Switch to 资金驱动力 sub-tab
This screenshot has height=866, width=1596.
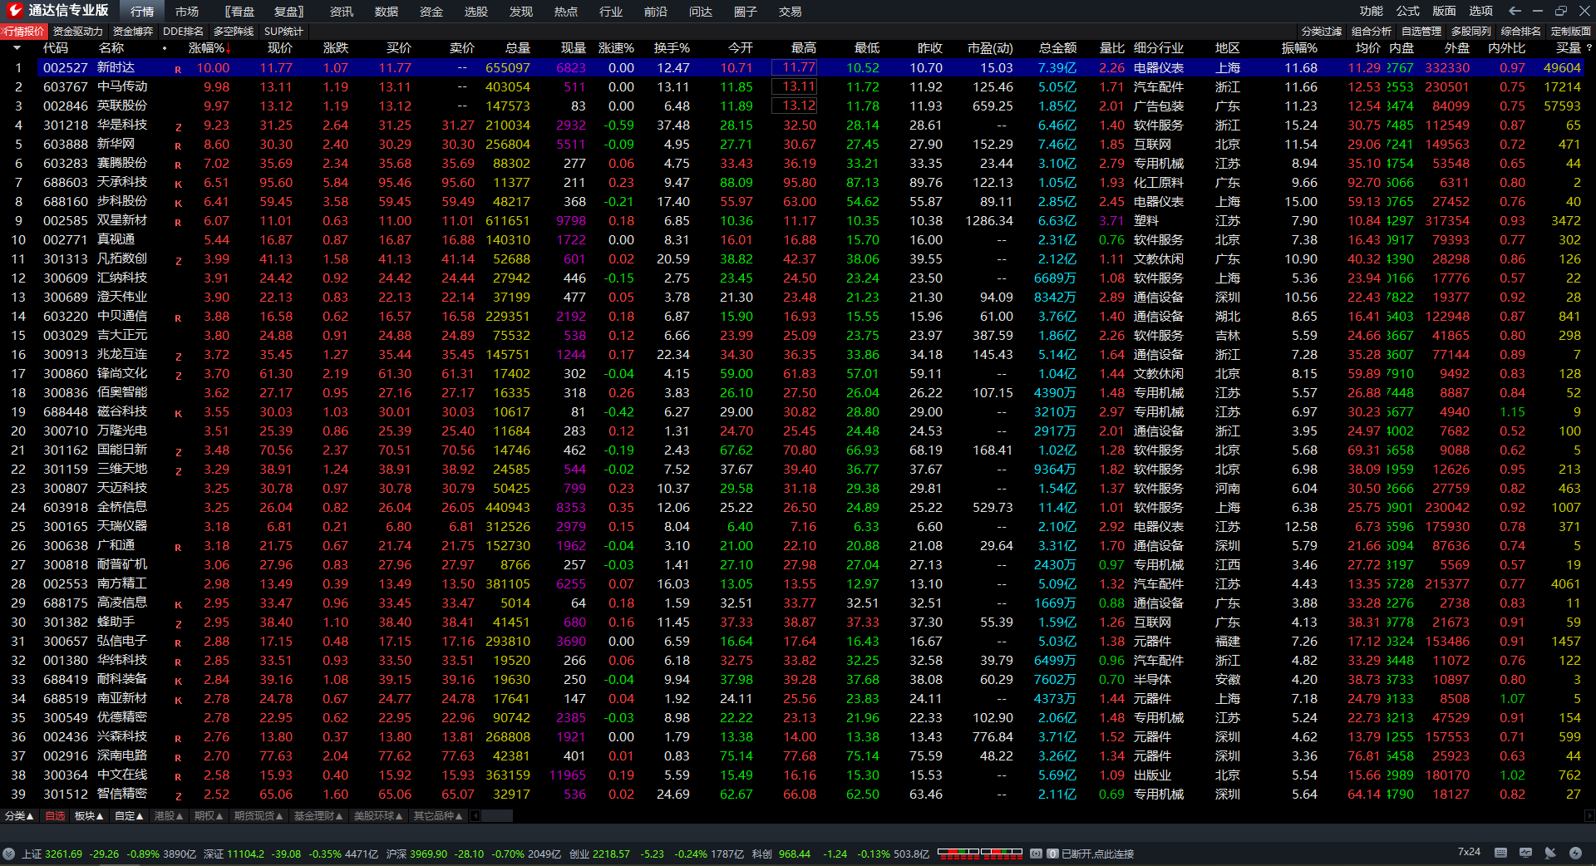point(78,32)
